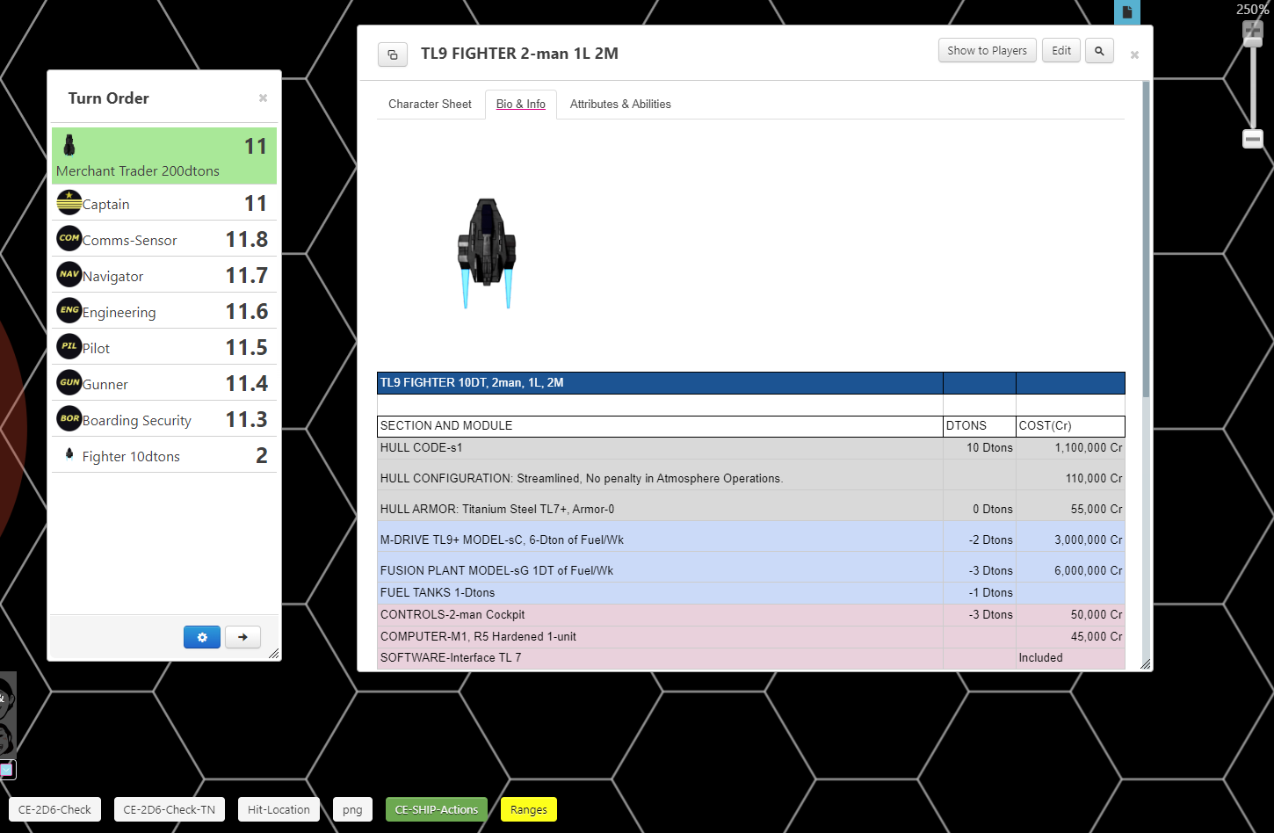Click the fighter ship image in Bio
The height and width of the screenshot is (833, 1274).
[486, 253]
